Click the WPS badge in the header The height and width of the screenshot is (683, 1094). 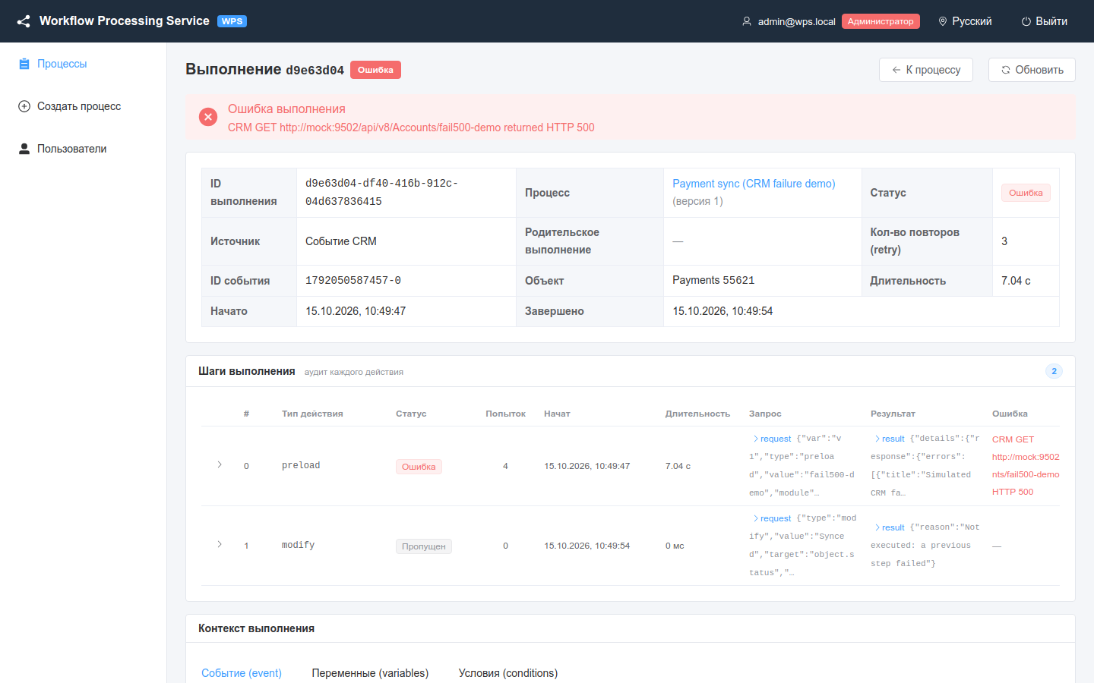232,21
